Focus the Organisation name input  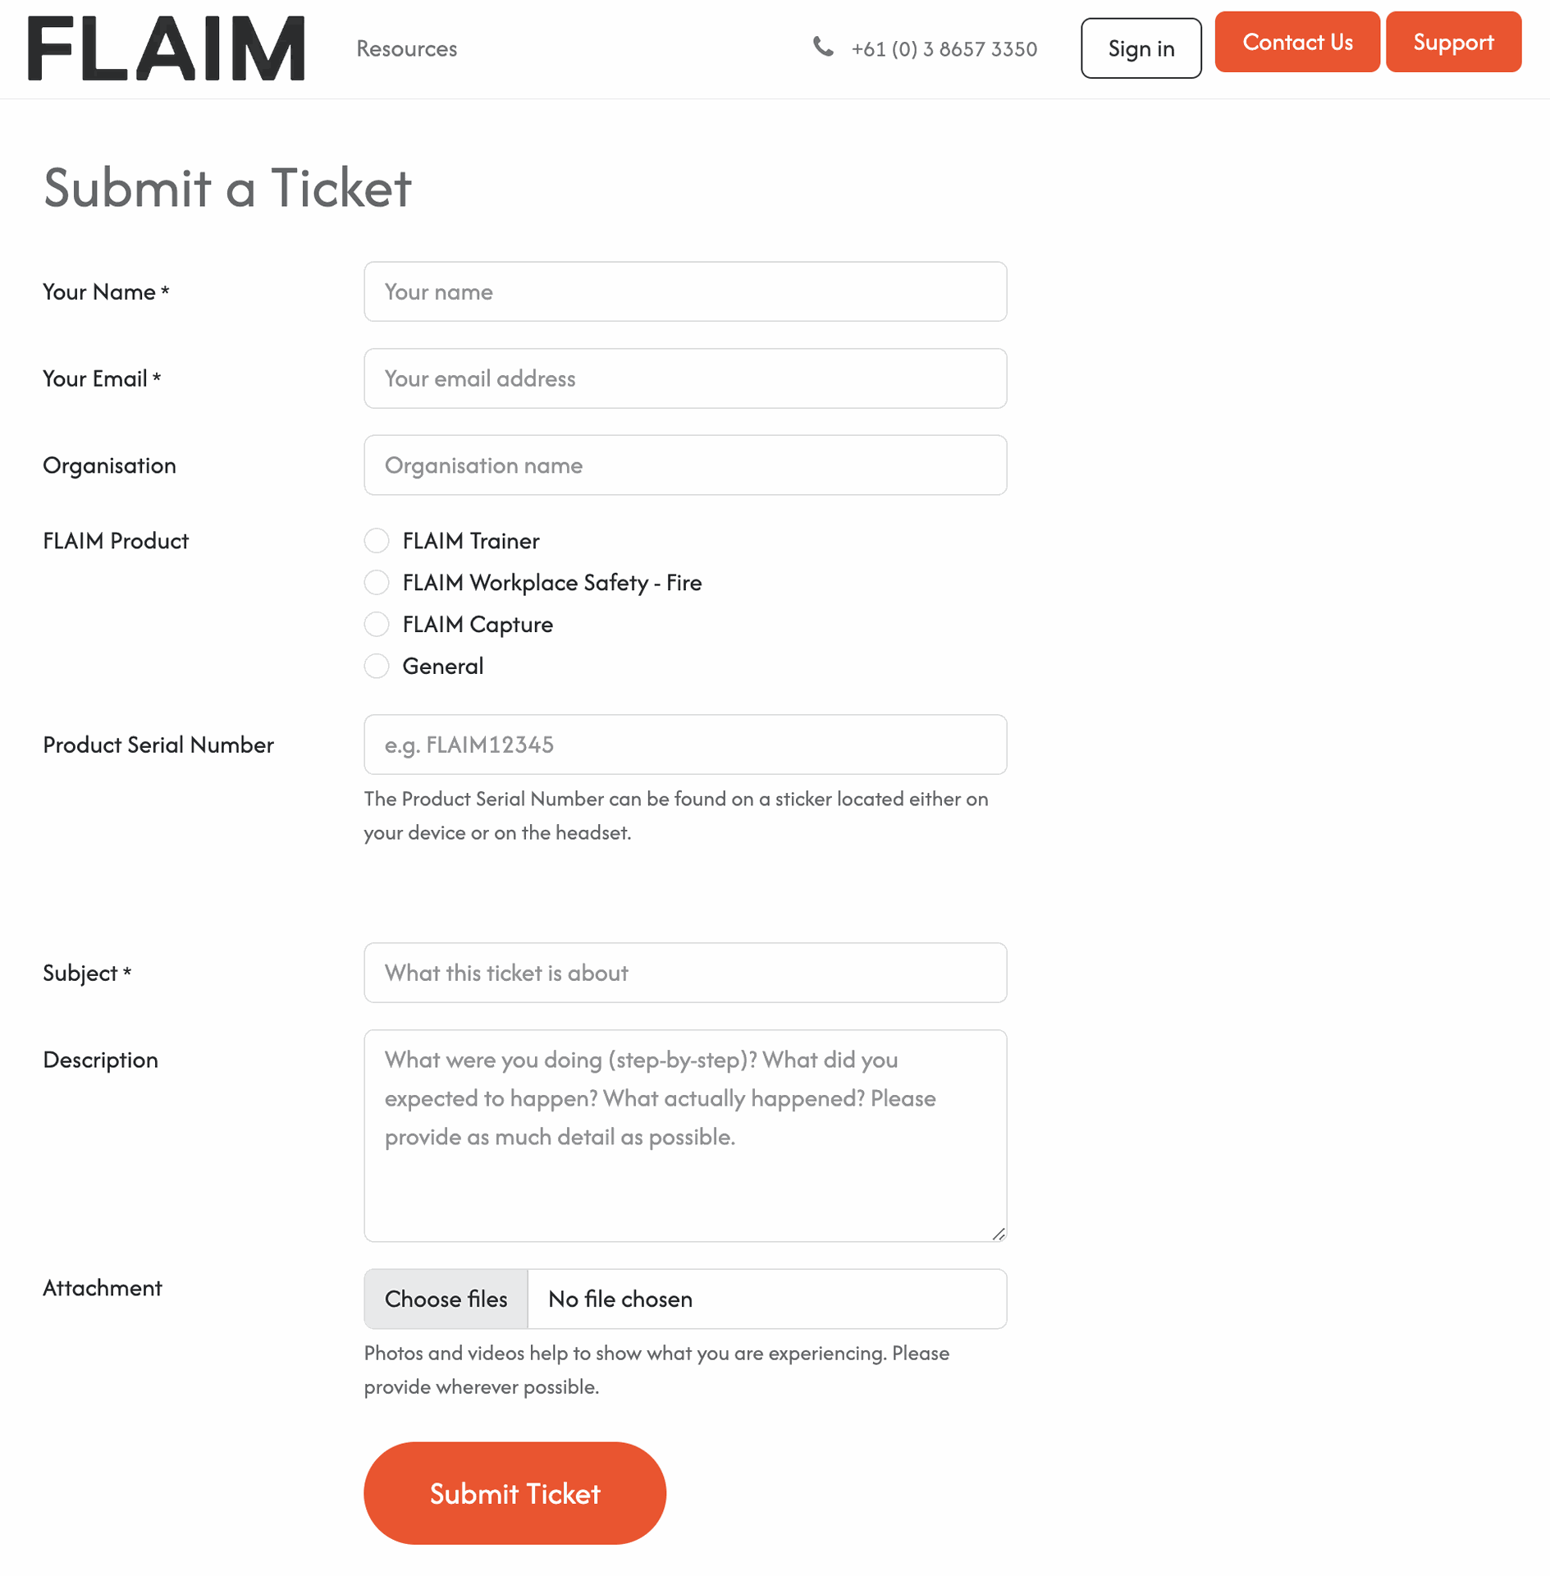point(685,465)
